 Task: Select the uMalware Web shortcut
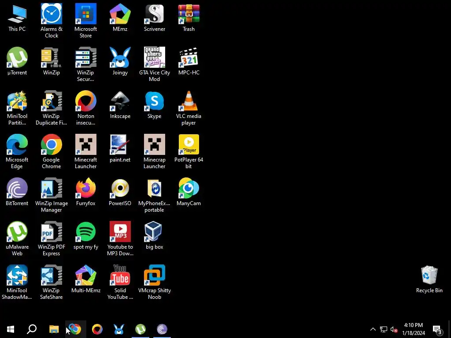(x=17, y=239)
